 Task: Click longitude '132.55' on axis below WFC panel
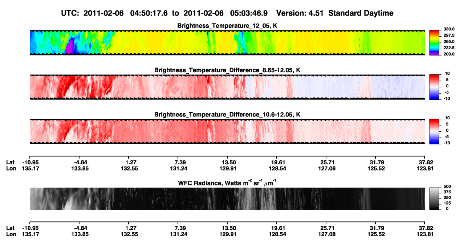(x=129, y=234)
